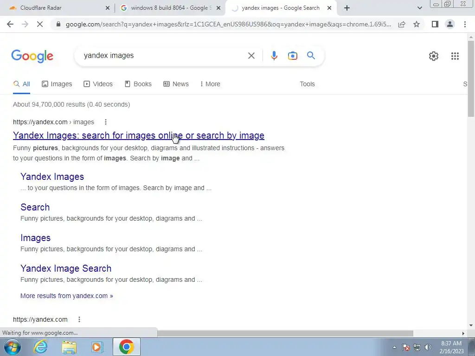Start a voice search with the microphone
475x356 pixels.
[274, 56]
